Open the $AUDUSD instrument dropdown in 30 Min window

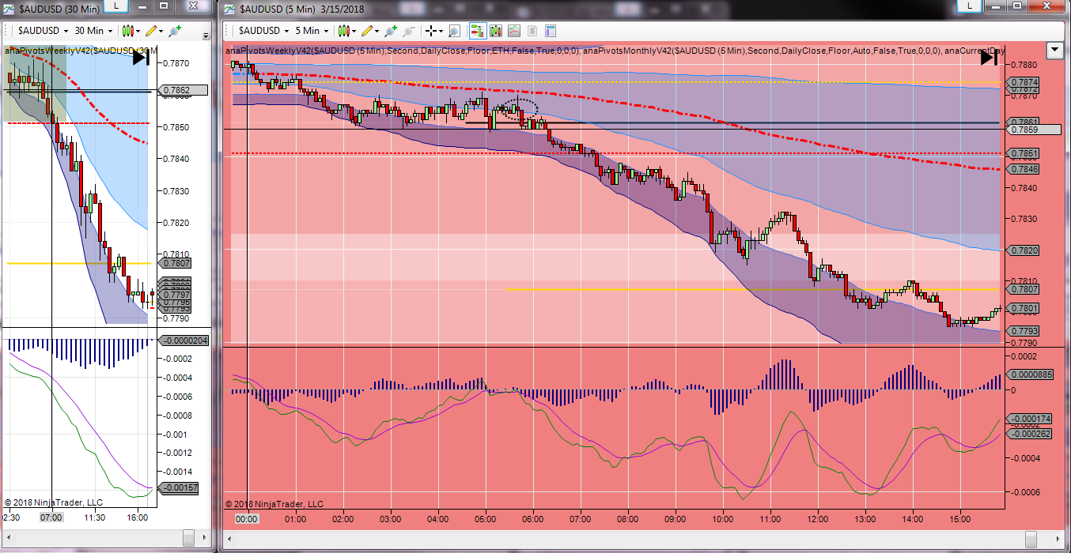42,31
